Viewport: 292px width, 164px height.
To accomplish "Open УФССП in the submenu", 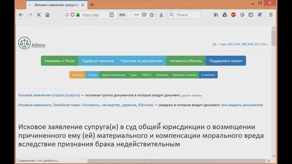I will pyautogui.click(x=146, y=75).
